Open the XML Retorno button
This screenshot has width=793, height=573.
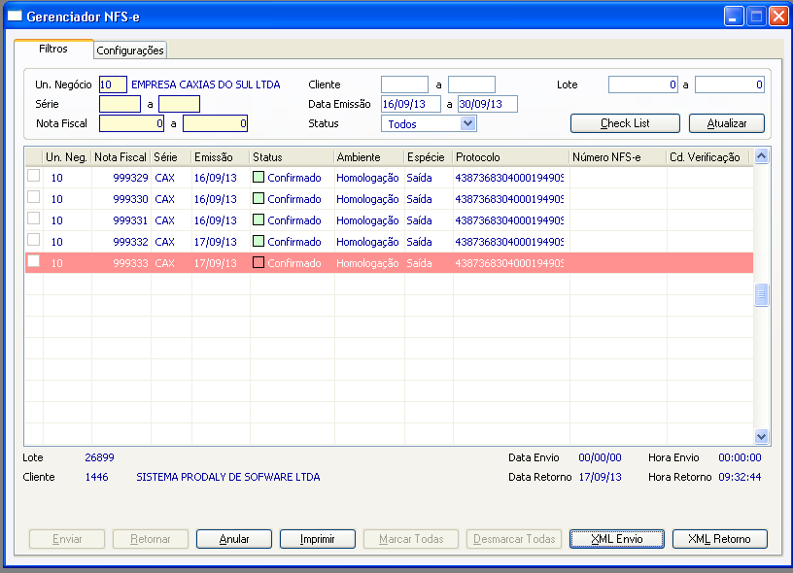(720, 539)
